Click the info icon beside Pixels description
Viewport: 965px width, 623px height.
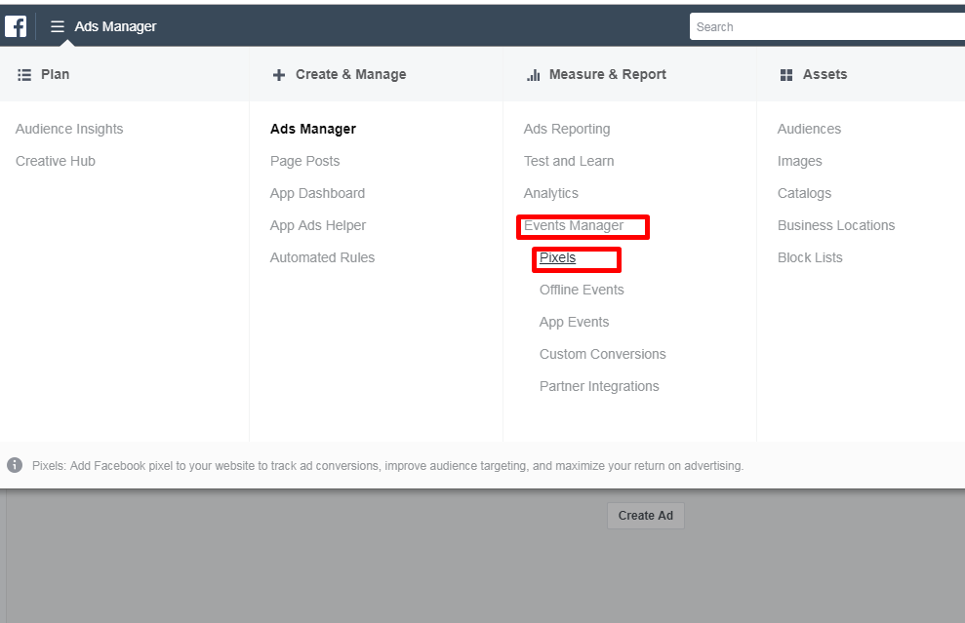(15, 465)
